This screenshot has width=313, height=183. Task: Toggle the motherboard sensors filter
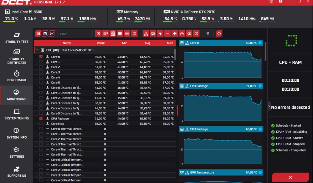click(x=113, y=33)
